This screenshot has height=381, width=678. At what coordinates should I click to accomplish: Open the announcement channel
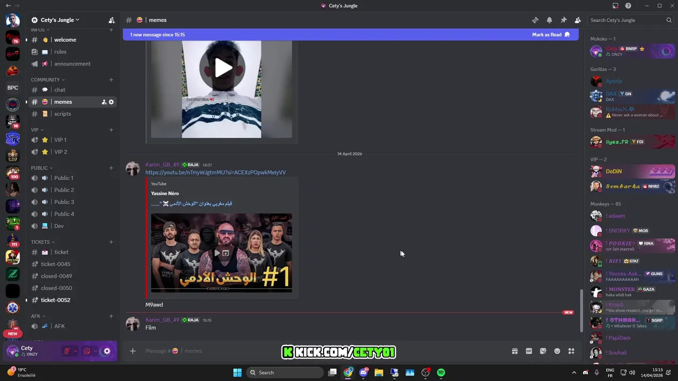[x=73, y=63]
